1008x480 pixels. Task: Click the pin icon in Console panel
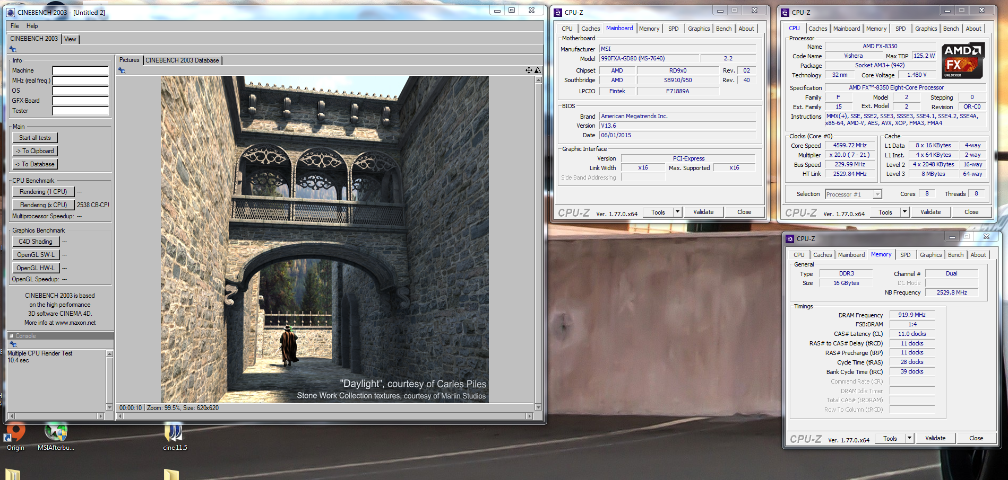13,344
